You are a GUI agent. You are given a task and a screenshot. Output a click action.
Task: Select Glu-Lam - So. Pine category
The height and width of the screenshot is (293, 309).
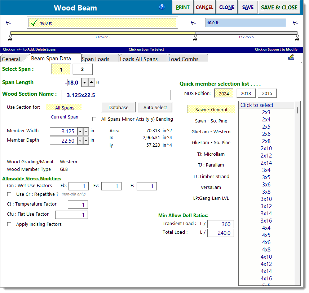tap(211, 143)
